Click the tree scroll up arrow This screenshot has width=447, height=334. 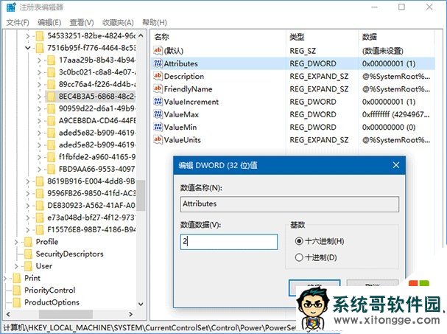tap(141, 35)
